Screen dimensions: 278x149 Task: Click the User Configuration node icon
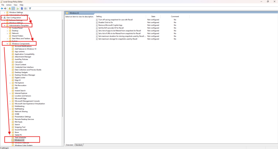[x=5, y=18]
